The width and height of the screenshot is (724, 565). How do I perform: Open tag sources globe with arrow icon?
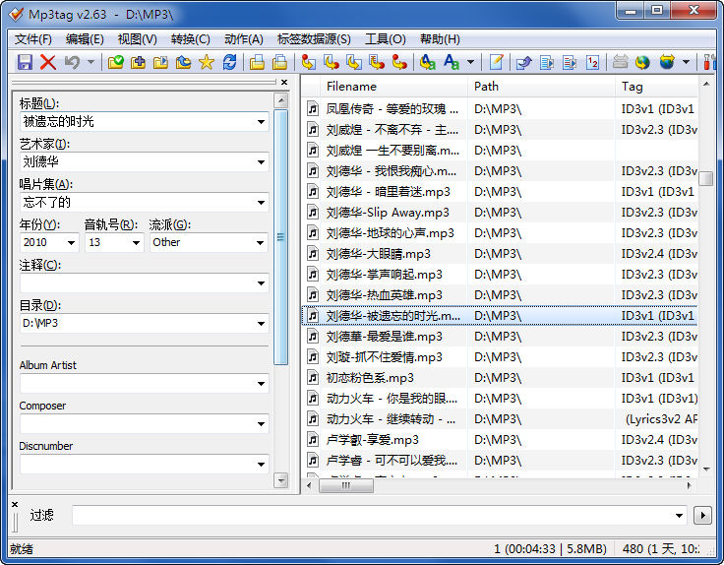pos(667,61)
